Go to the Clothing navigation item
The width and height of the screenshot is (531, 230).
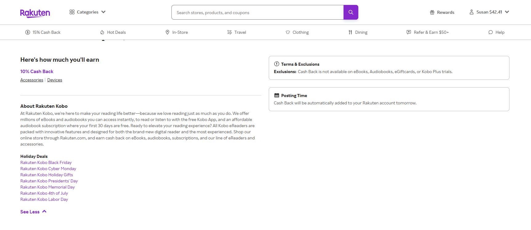click(x=300, y=32)
